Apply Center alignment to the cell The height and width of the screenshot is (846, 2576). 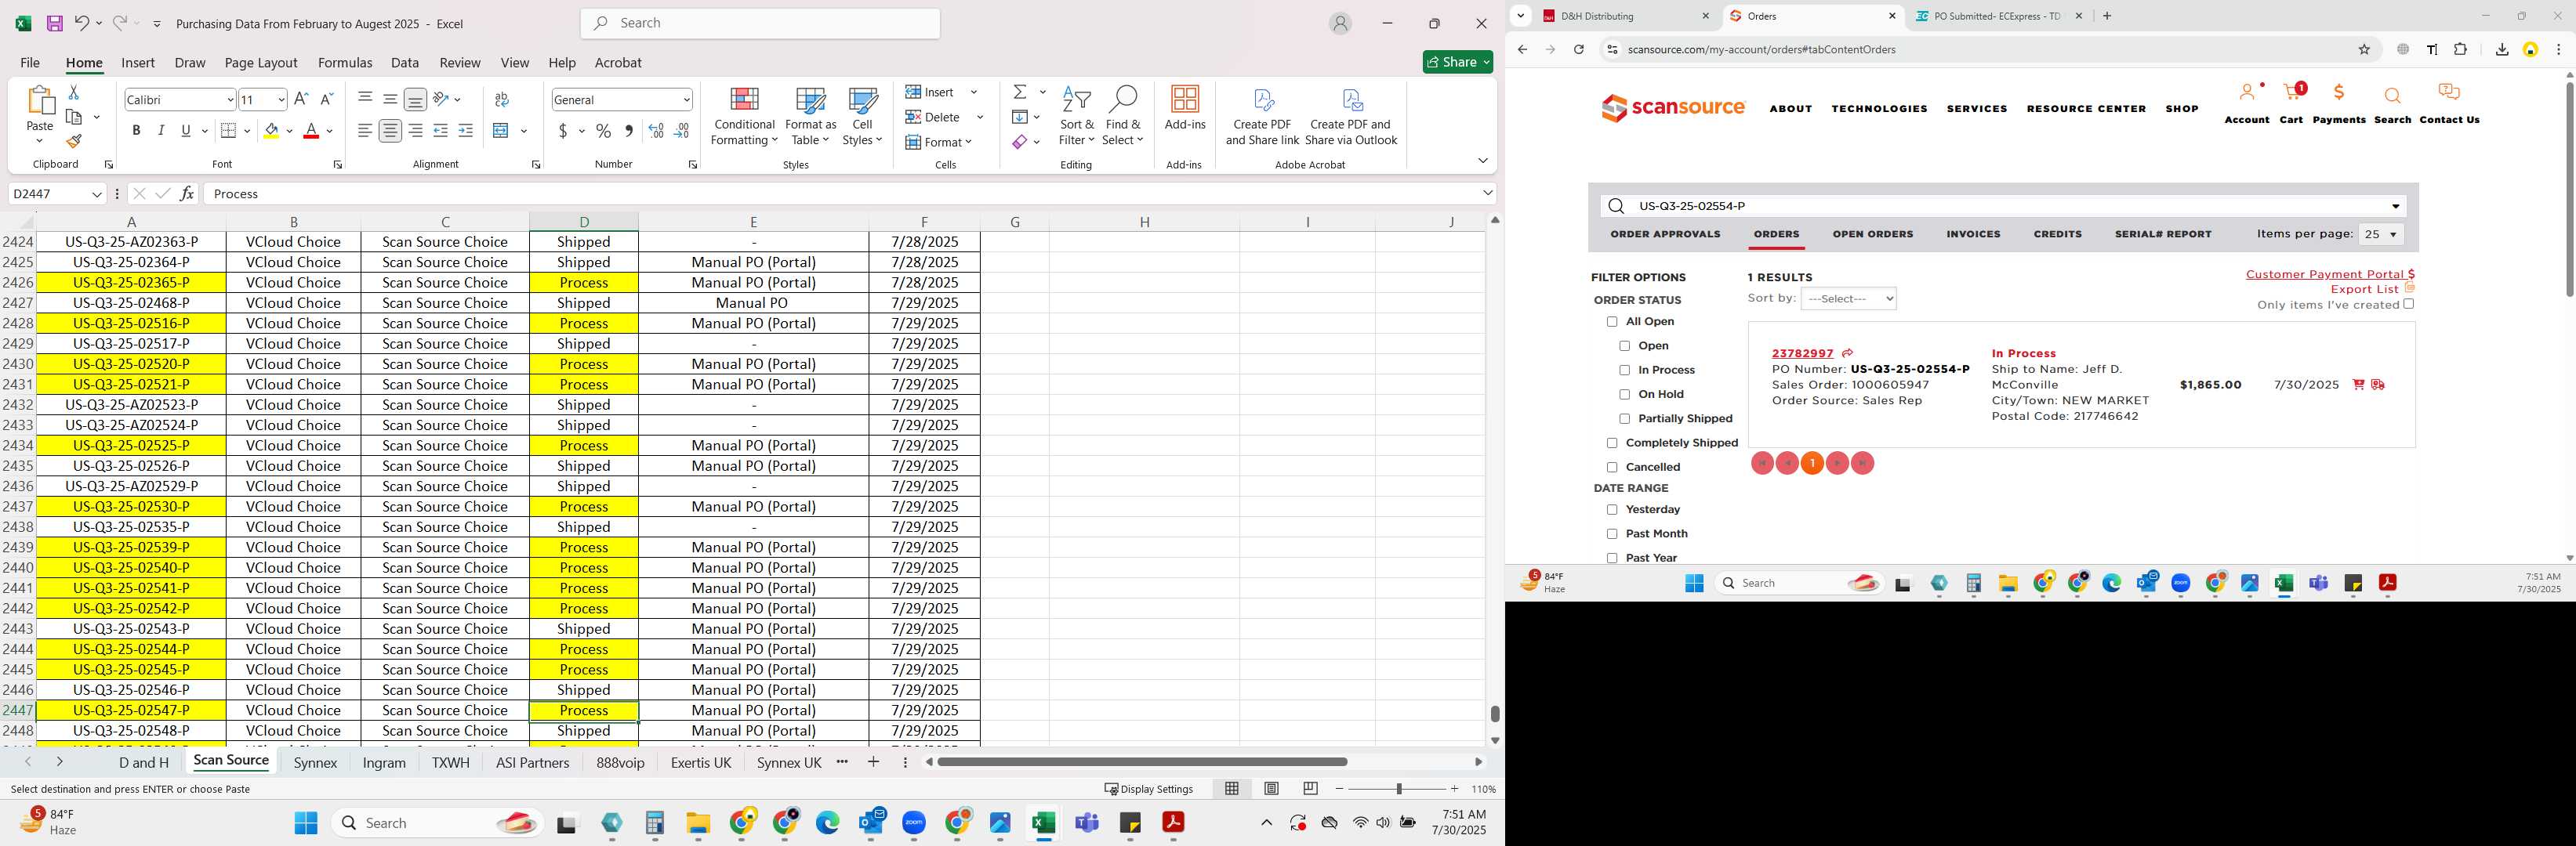tap(390, 131)
